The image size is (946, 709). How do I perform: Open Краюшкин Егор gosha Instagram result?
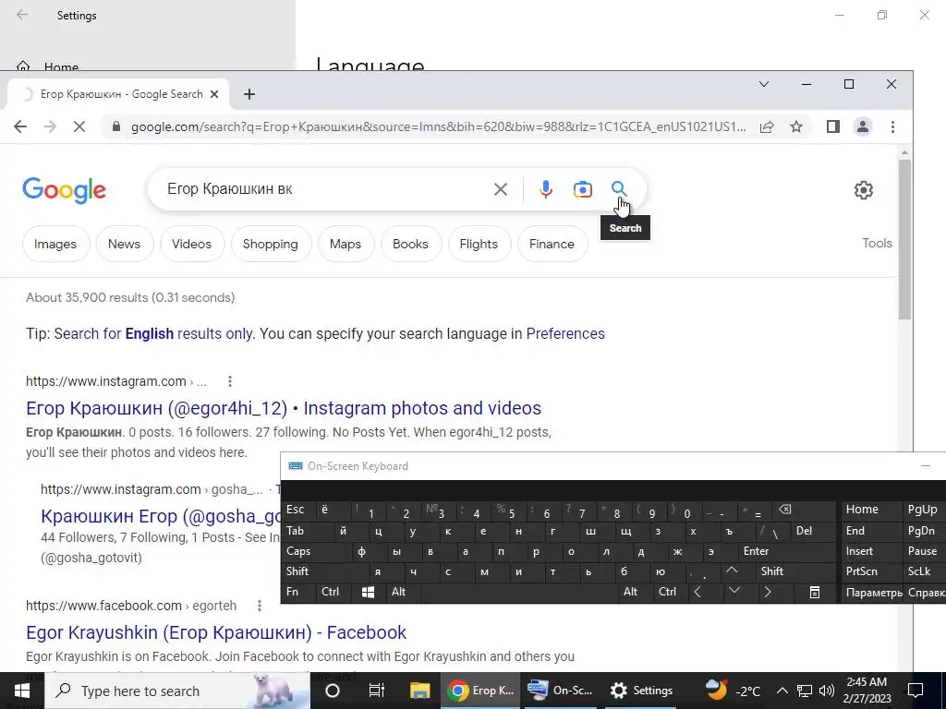(x=161, y=516)
